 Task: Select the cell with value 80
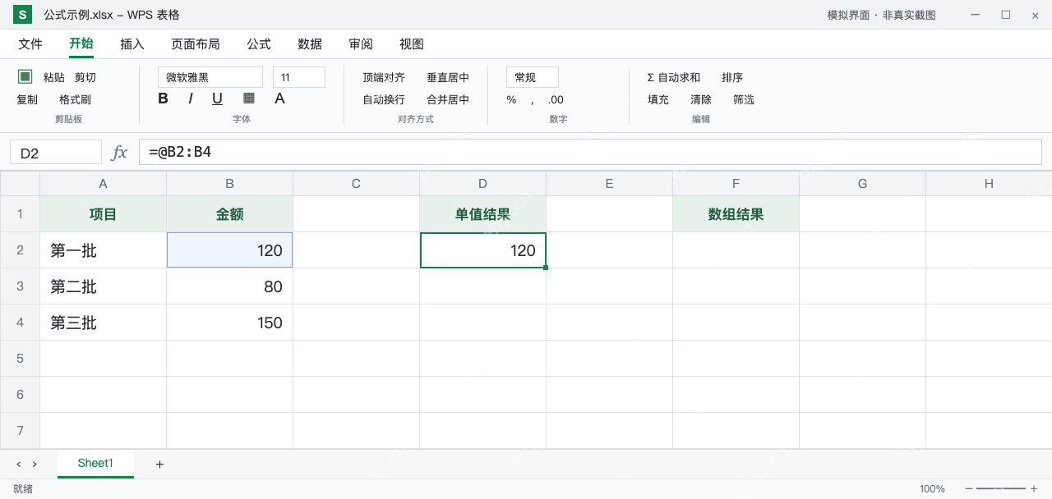pos(229,286)
